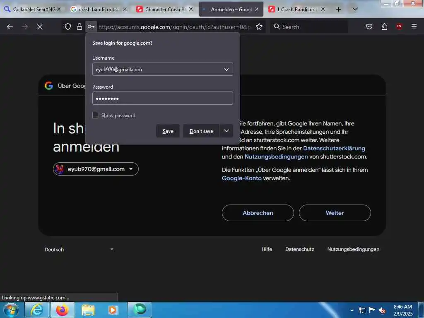Open the eyub970@gmail.com account chooser
Image resolution: width=424 pixels, height=318 pixels.
[x=96, y=169]
